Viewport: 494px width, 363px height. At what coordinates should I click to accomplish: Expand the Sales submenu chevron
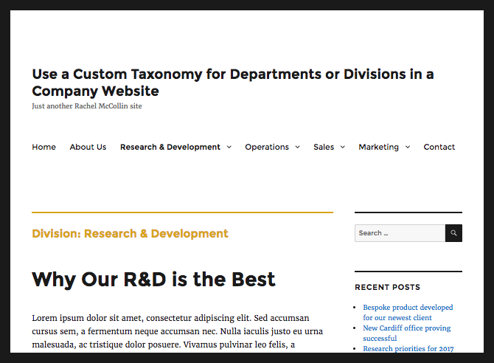click(343, 147)
